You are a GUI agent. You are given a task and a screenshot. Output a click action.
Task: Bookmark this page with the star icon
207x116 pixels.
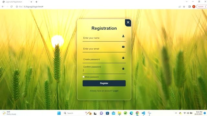pos(184,6)
